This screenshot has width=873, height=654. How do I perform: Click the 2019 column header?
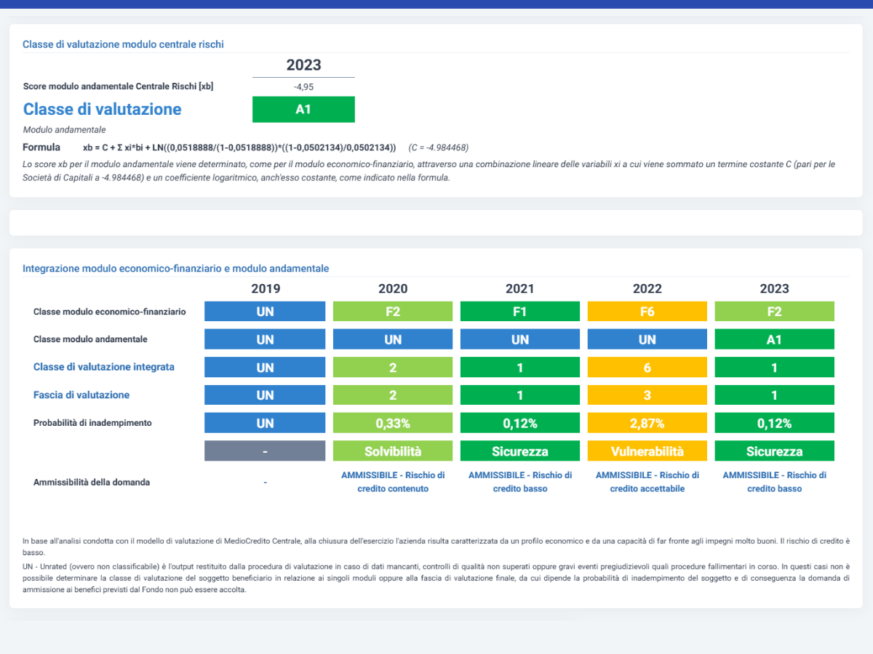point(266,288)
